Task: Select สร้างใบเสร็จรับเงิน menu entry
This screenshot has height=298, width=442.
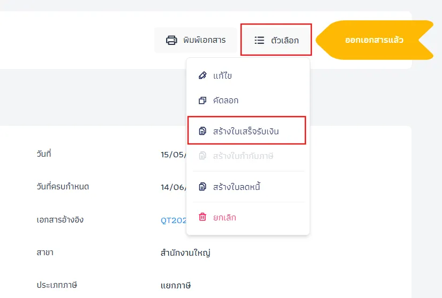Action: tap(246, 131)
